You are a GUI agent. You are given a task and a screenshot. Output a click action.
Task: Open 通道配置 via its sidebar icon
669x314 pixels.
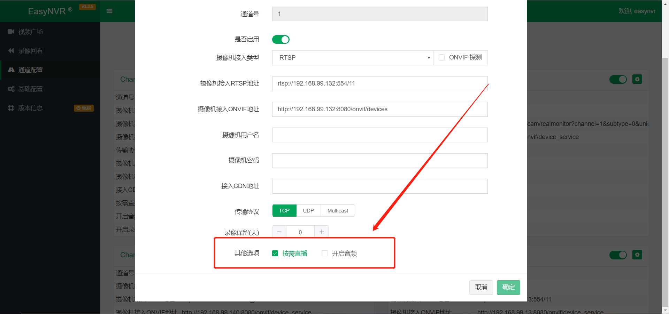tap(11, 70)
